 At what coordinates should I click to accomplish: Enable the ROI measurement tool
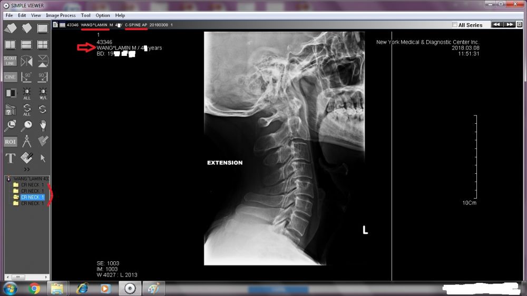tap(10, 142)
